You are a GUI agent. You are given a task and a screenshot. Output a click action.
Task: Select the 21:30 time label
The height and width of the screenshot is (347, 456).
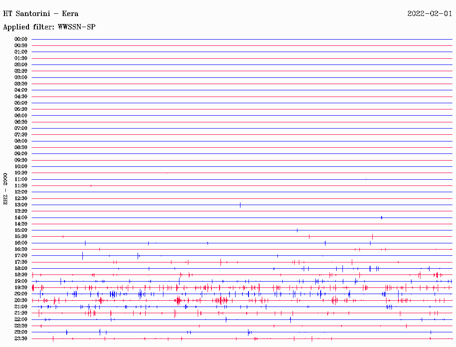point(21,313)
